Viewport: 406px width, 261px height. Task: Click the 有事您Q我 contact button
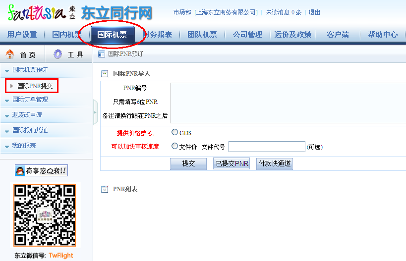pyautogui.click(x=42, y=171)
